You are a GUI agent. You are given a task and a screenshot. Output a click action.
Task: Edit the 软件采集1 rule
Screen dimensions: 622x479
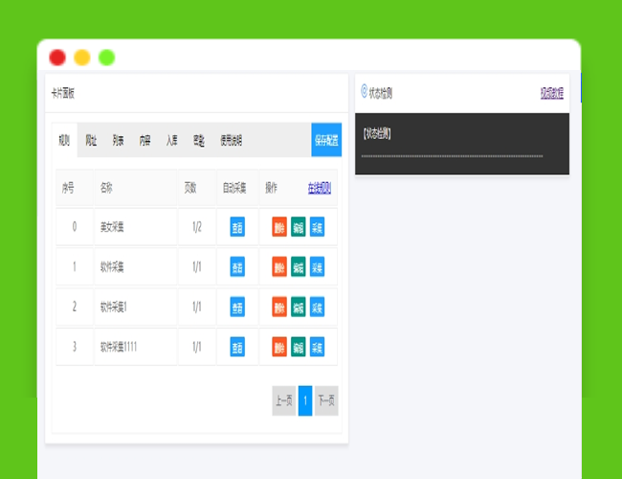pyautogui.click(x=298, y=308)
